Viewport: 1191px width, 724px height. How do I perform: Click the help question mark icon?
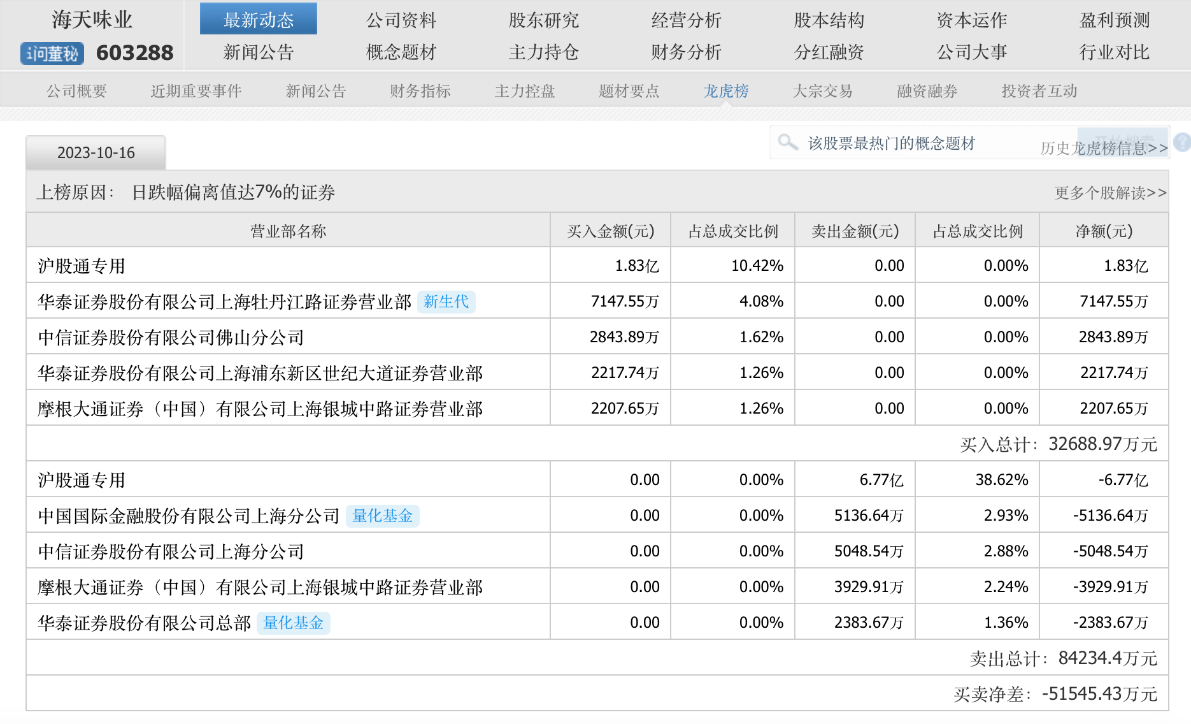(1182, 142)
